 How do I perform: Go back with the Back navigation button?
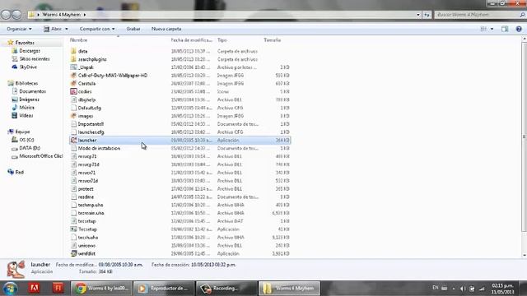pyautogui.click(x=6, y=15)
